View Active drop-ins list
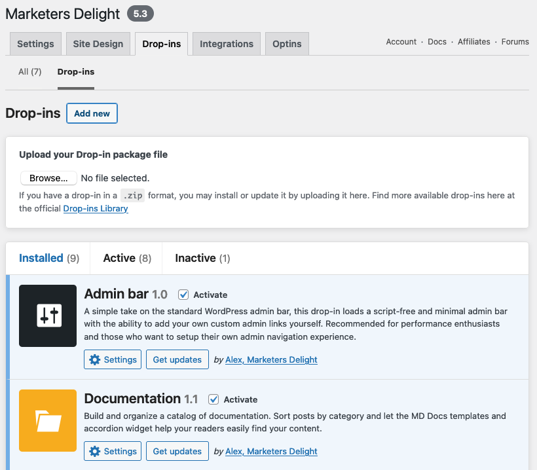 (x=126, y=258)
